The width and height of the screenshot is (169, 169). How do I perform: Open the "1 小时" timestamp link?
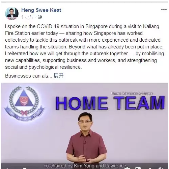(x=28, y=17)
